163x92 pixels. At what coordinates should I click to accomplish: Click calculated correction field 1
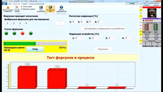75,22
